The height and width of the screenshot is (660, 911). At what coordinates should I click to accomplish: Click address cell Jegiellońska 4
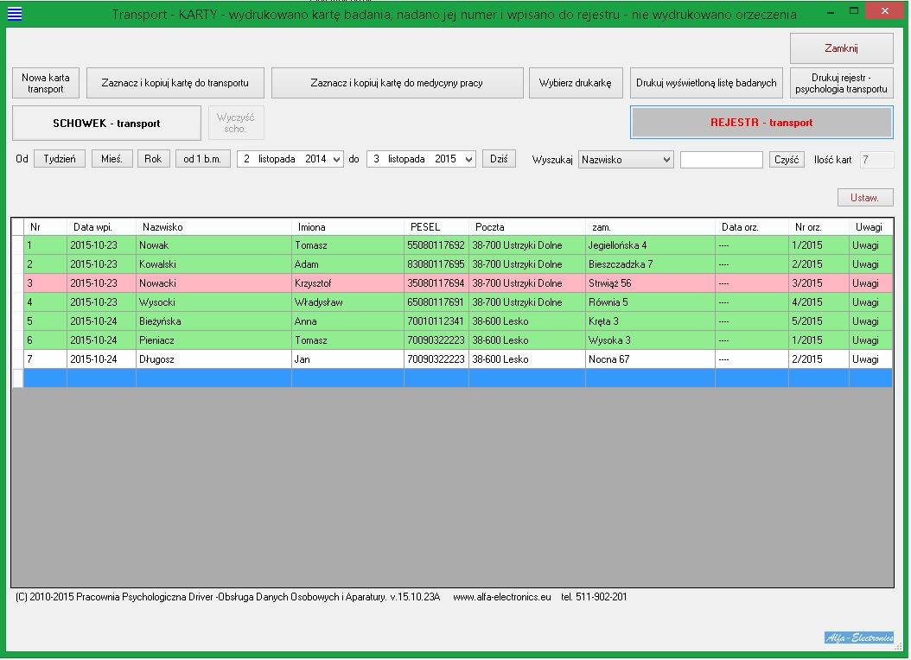650,245
